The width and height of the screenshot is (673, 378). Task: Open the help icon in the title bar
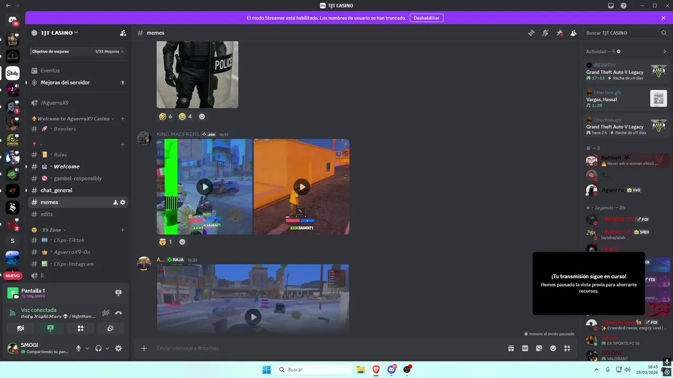point(624,6)
